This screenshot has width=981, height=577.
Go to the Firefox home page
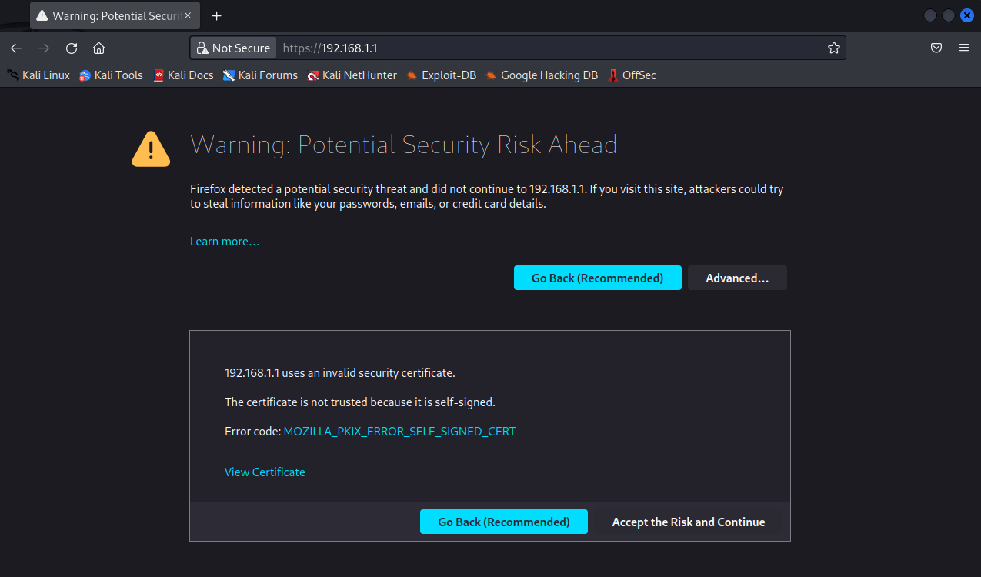(98, 48)
